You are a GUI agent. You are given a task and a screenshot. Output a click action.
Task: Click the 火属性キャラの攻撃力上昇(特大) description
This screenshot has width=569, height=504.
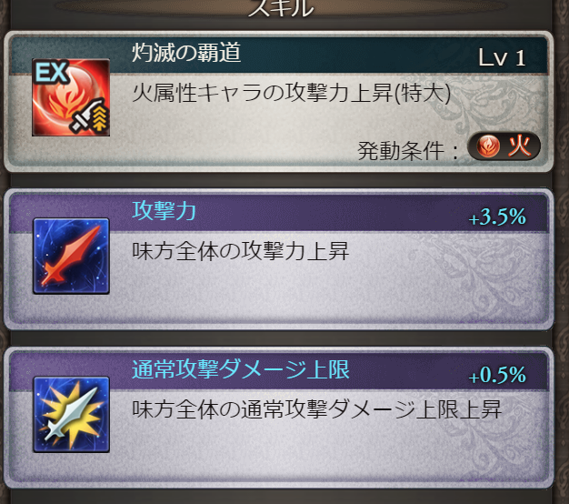click(292, 93)
